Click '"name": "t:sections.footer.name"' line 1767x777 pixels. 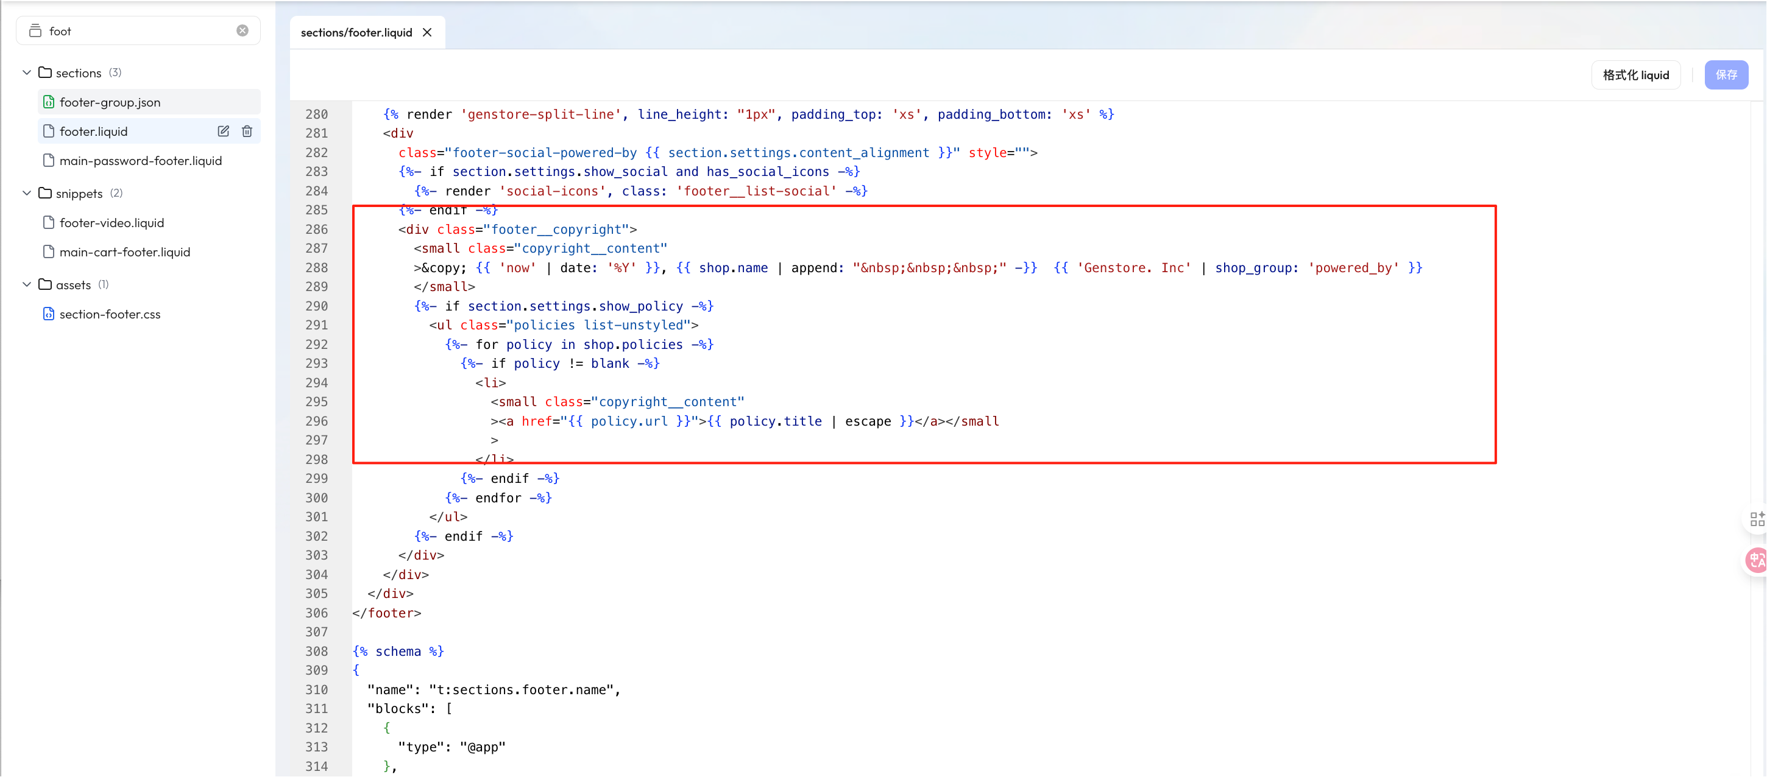(x=494, y=690)
